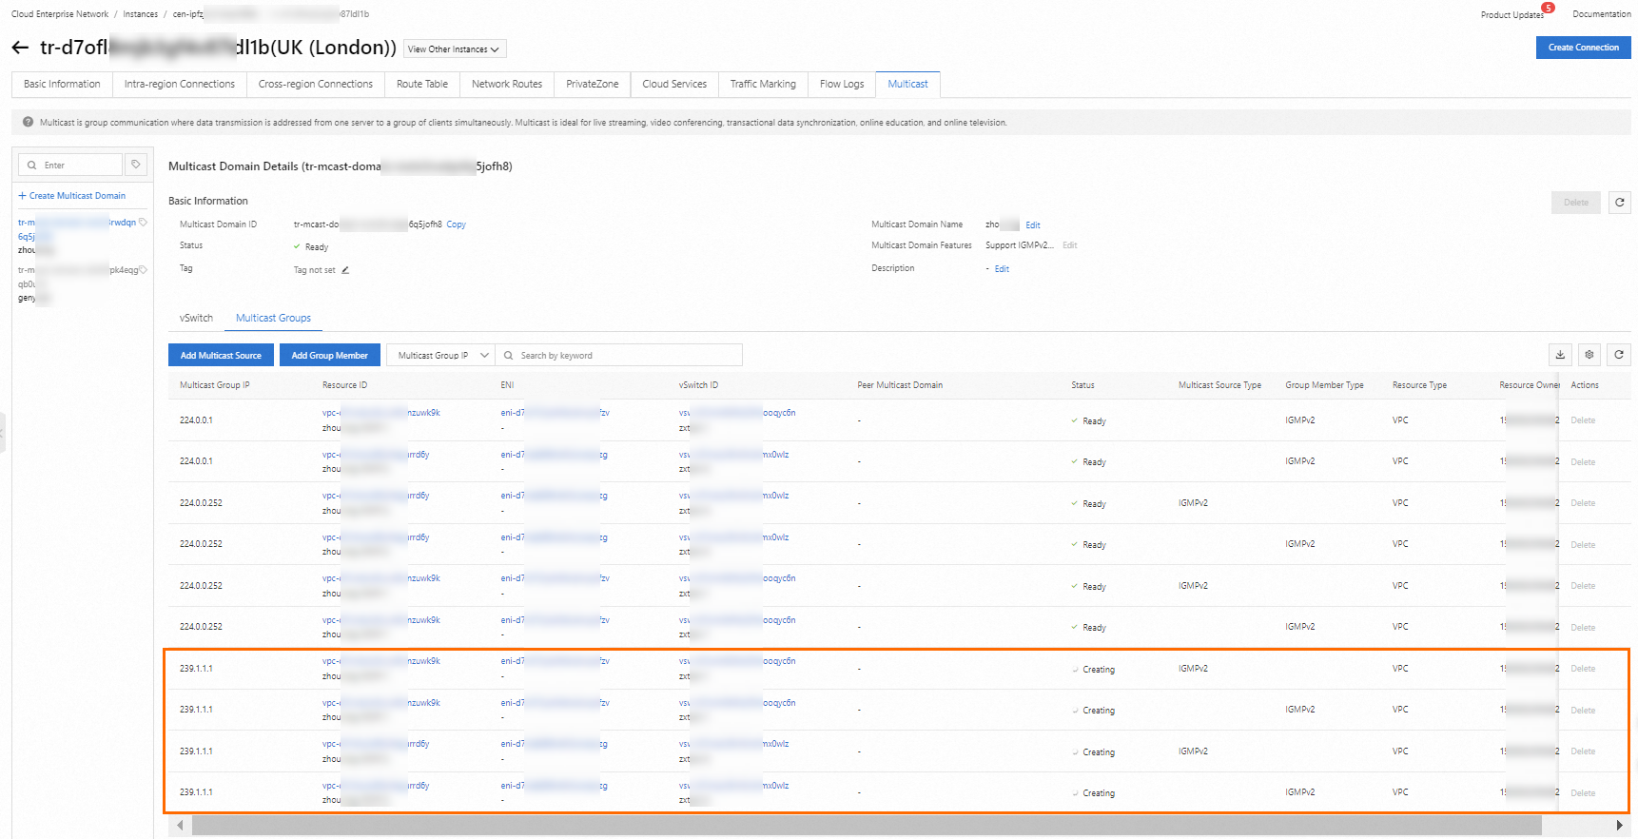
Task: Click Create Multicast Domain link
Action: pyautogui.click(x=72, y=196)
